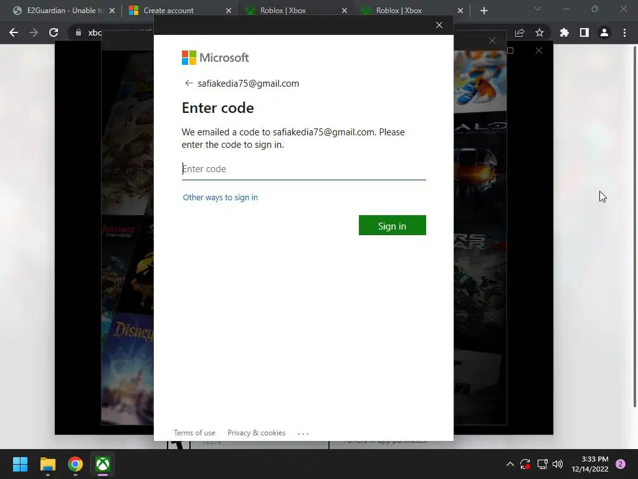Viewport: 638px width, 479px height.
Task: Close the second Roblox | Xbox tab
Action: (x=460, y=11)
